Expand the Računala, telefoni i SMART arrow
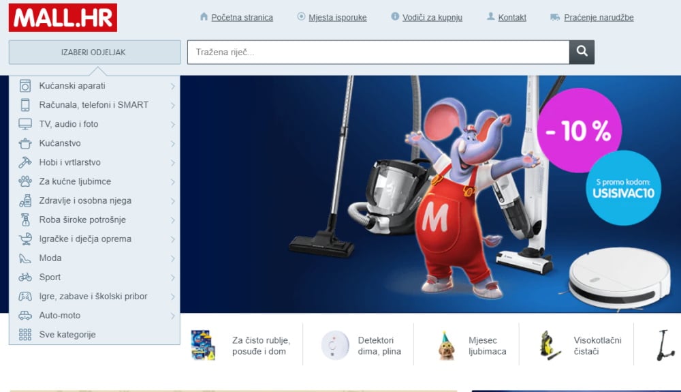Screen dimensions: 681x392 [x=173, y=106]
